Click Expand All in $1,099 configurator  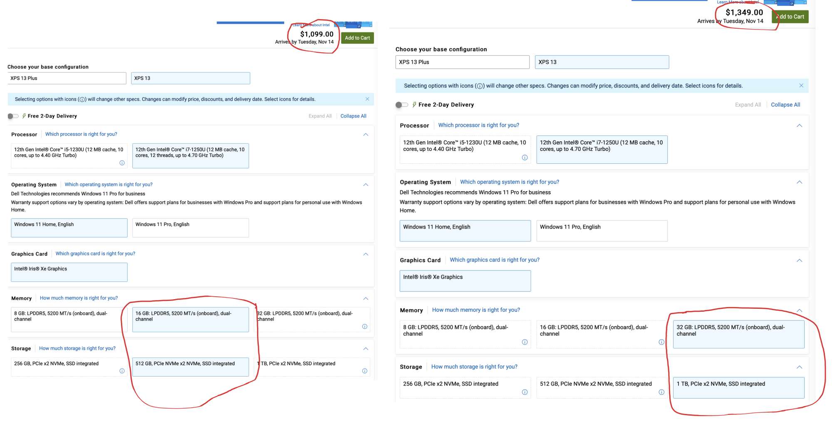point(320,116)
